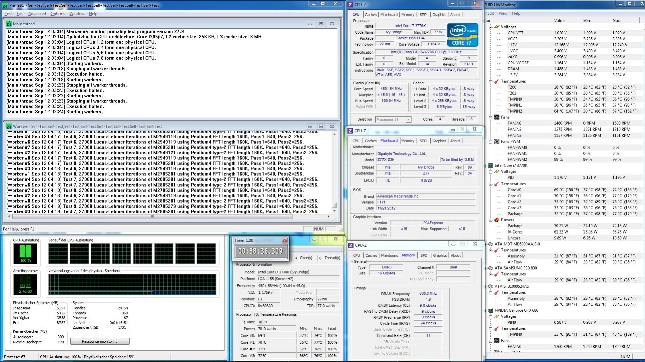The image size is (645, 362).
Task: Open the Processor #1 selection dropdown
Action: [x=393, y=119]
